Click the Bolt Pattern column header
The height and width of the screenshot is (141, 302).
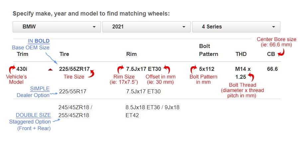click(x=208, y=50)
